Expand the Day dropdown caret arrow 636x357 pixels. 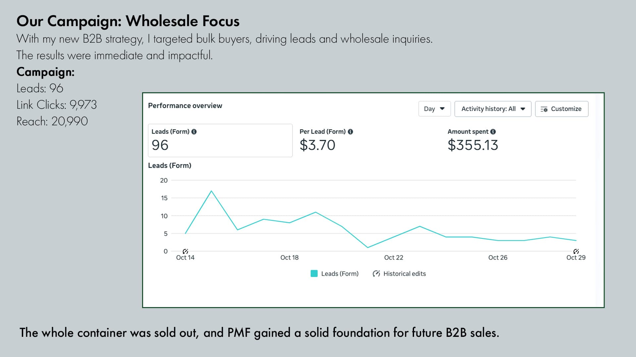tap(442, 108)
